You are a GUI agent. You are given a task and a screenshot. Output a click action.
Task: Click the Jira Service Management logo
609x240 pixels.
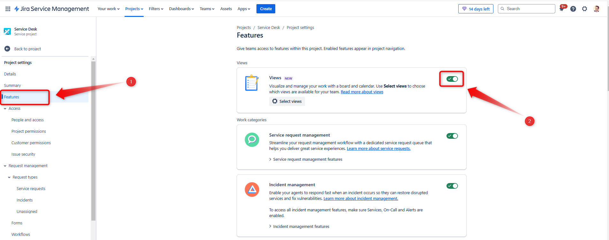(x=51, y=9)
